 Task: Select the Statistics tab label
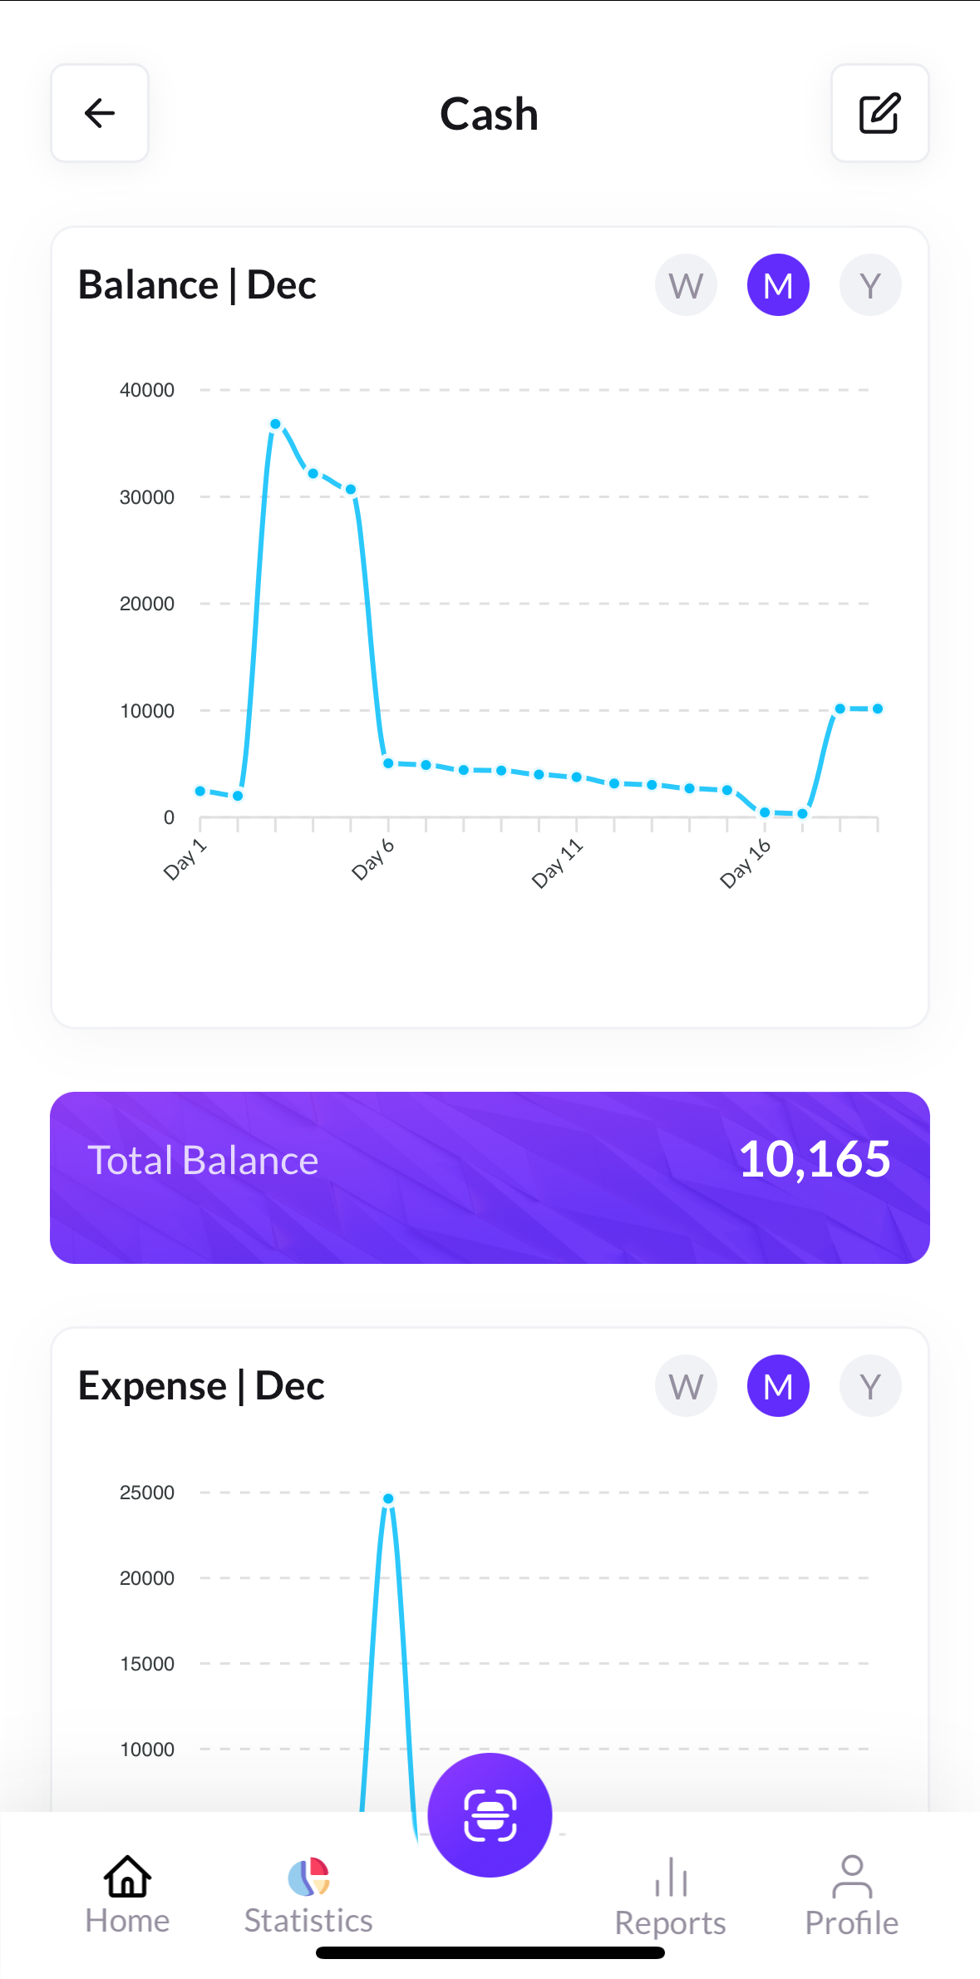308,1921
